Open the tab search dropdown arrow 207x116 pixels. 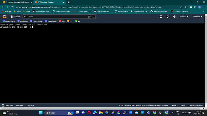click(x=185, y=2)
